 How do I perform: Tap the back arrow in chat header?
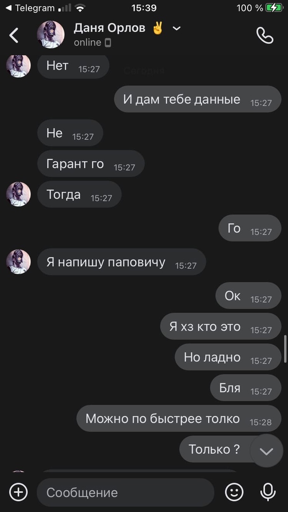14,35
